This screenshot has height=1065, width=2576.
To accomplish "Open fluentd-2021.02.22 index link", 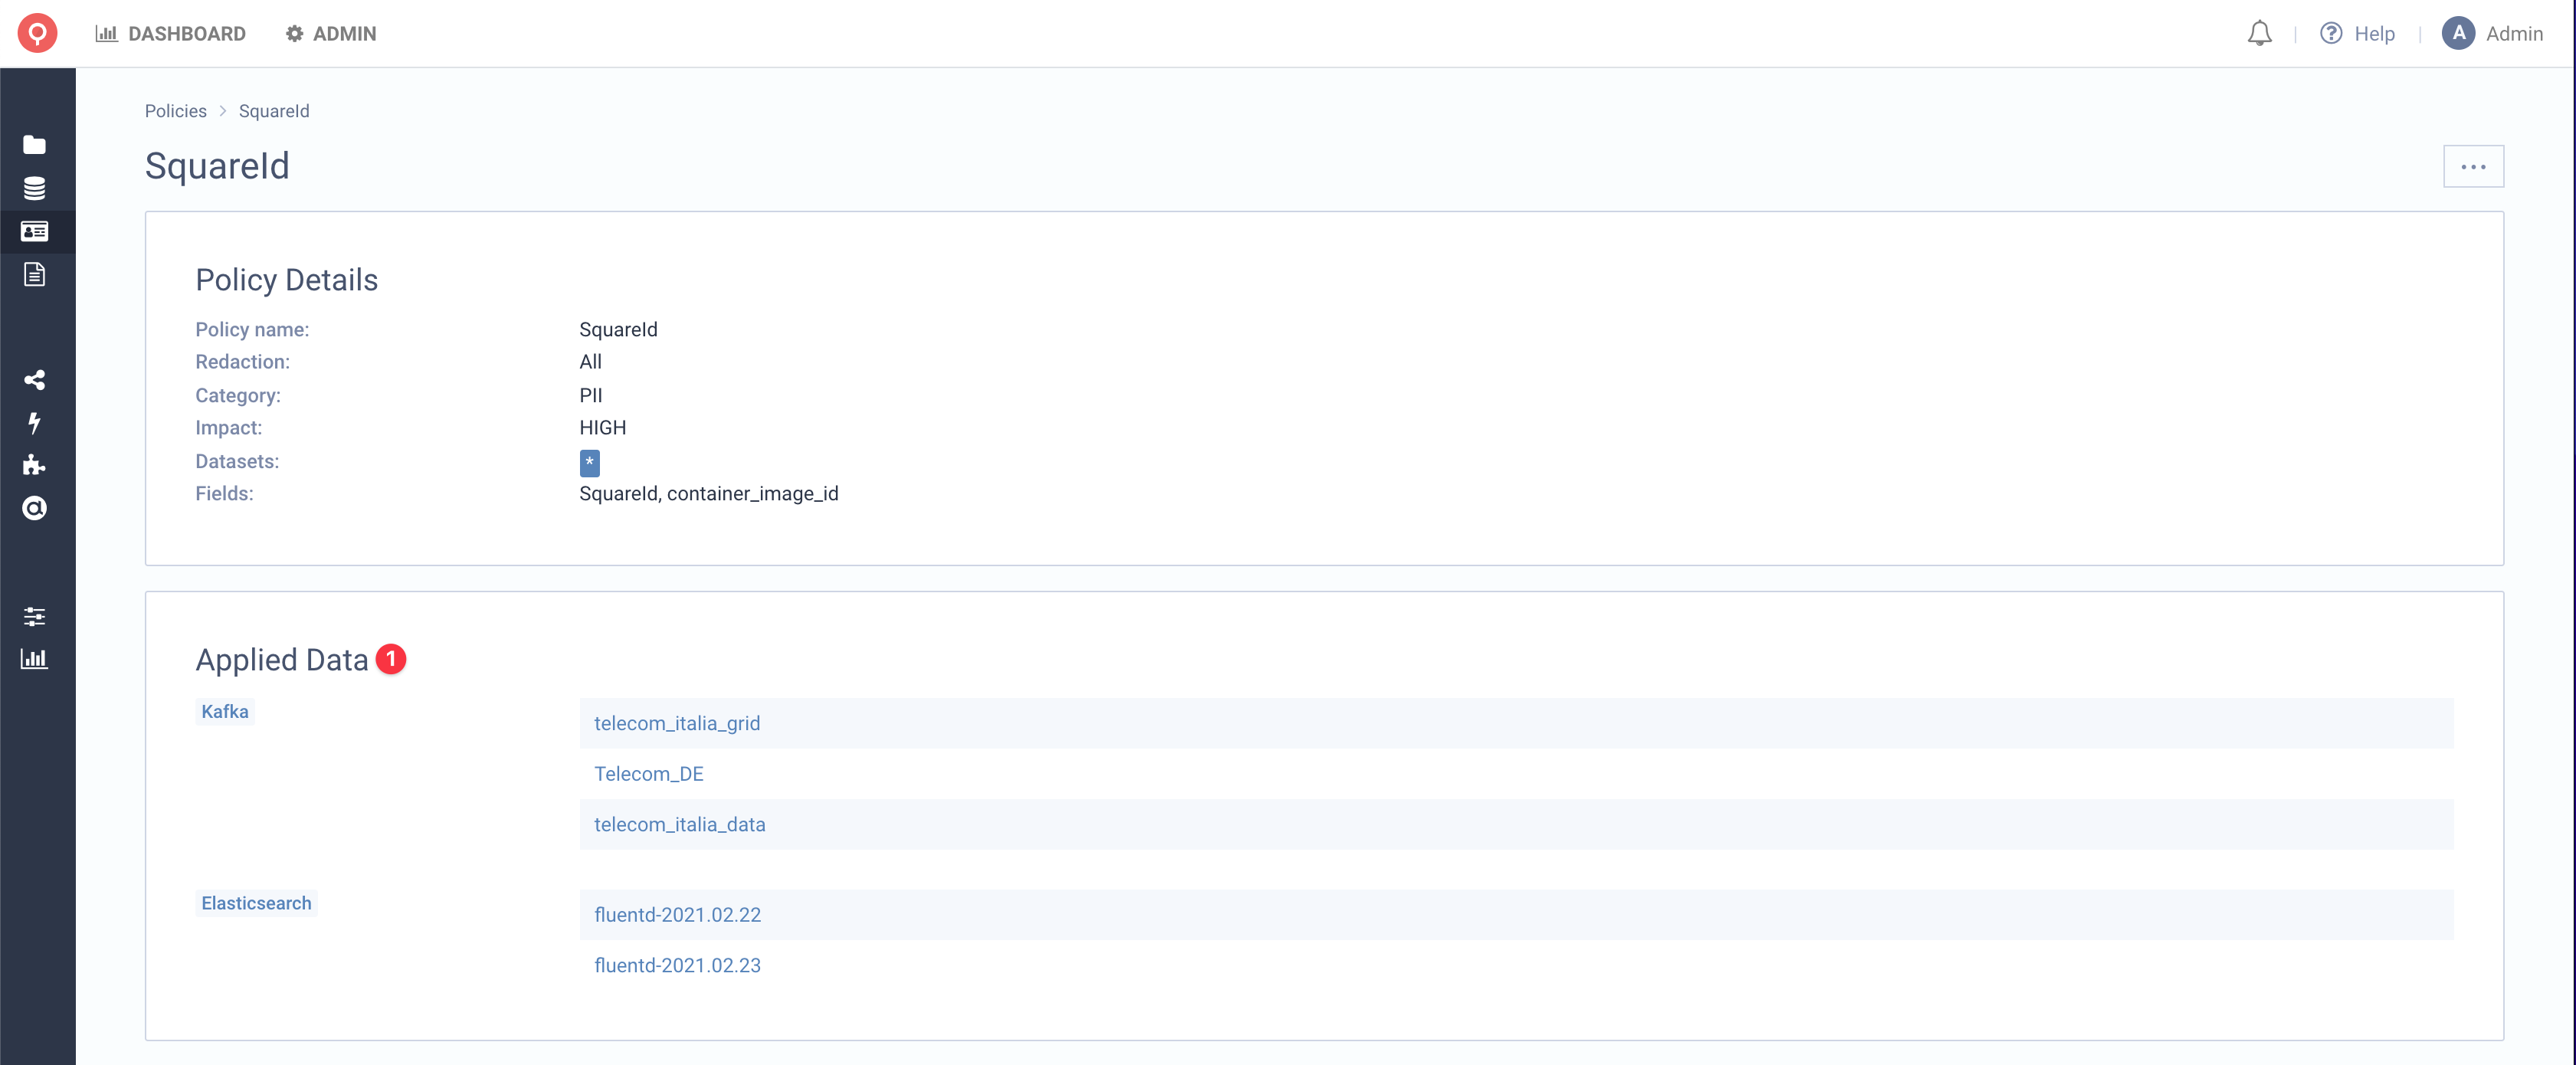I will coord(677,915).
